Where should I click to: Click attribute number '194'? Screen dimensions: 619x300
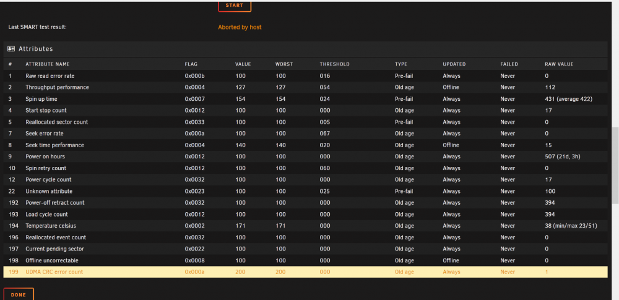tap(14, 226)
